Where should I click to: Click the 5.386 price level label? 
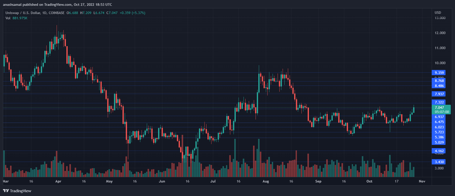pyautogui.click(x=438, y=137)
